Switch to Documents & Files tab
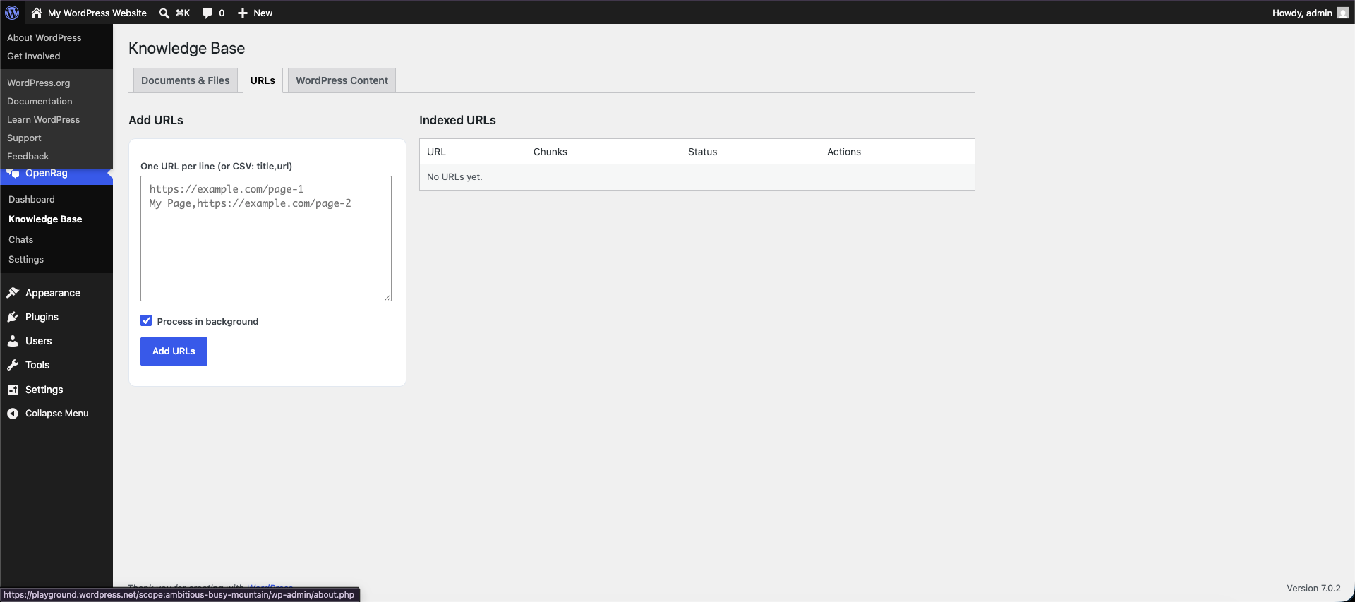The width and height of the screenshot is (1355, 602). [x=186, y=80]
